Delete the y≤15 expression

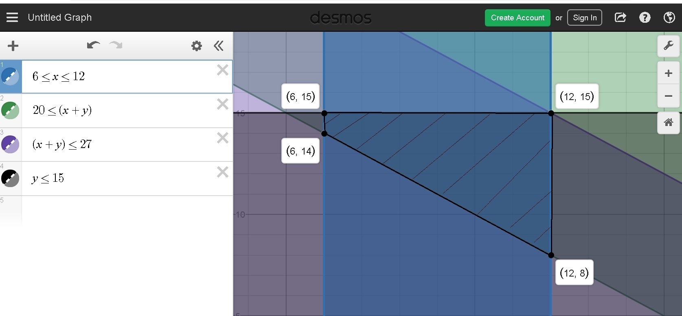point(223,172)
